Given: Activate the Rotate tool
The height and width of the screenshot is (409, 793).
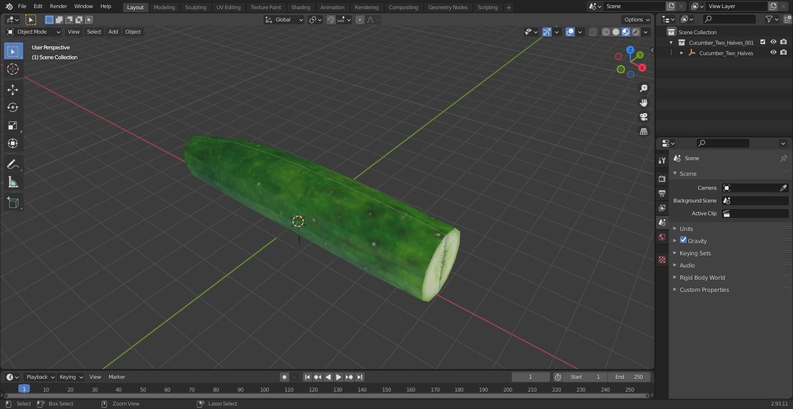Looking at the screenshot, I should [13, 107].
